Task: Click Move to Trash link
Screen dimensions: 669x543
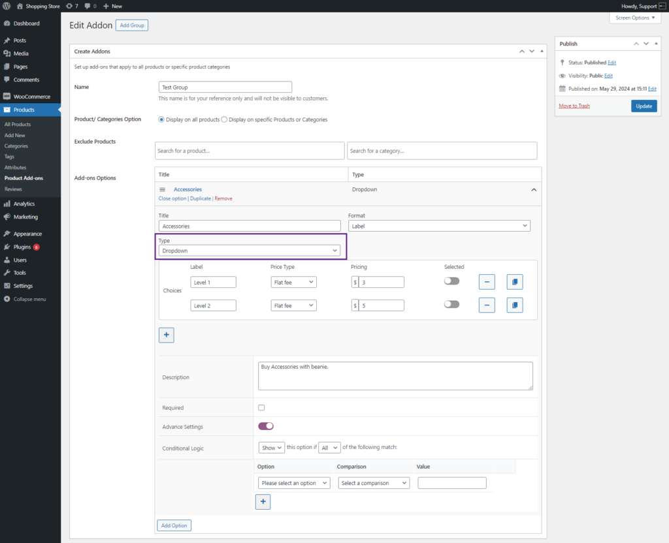Action: pyautogui.click(x=574, y=106)
